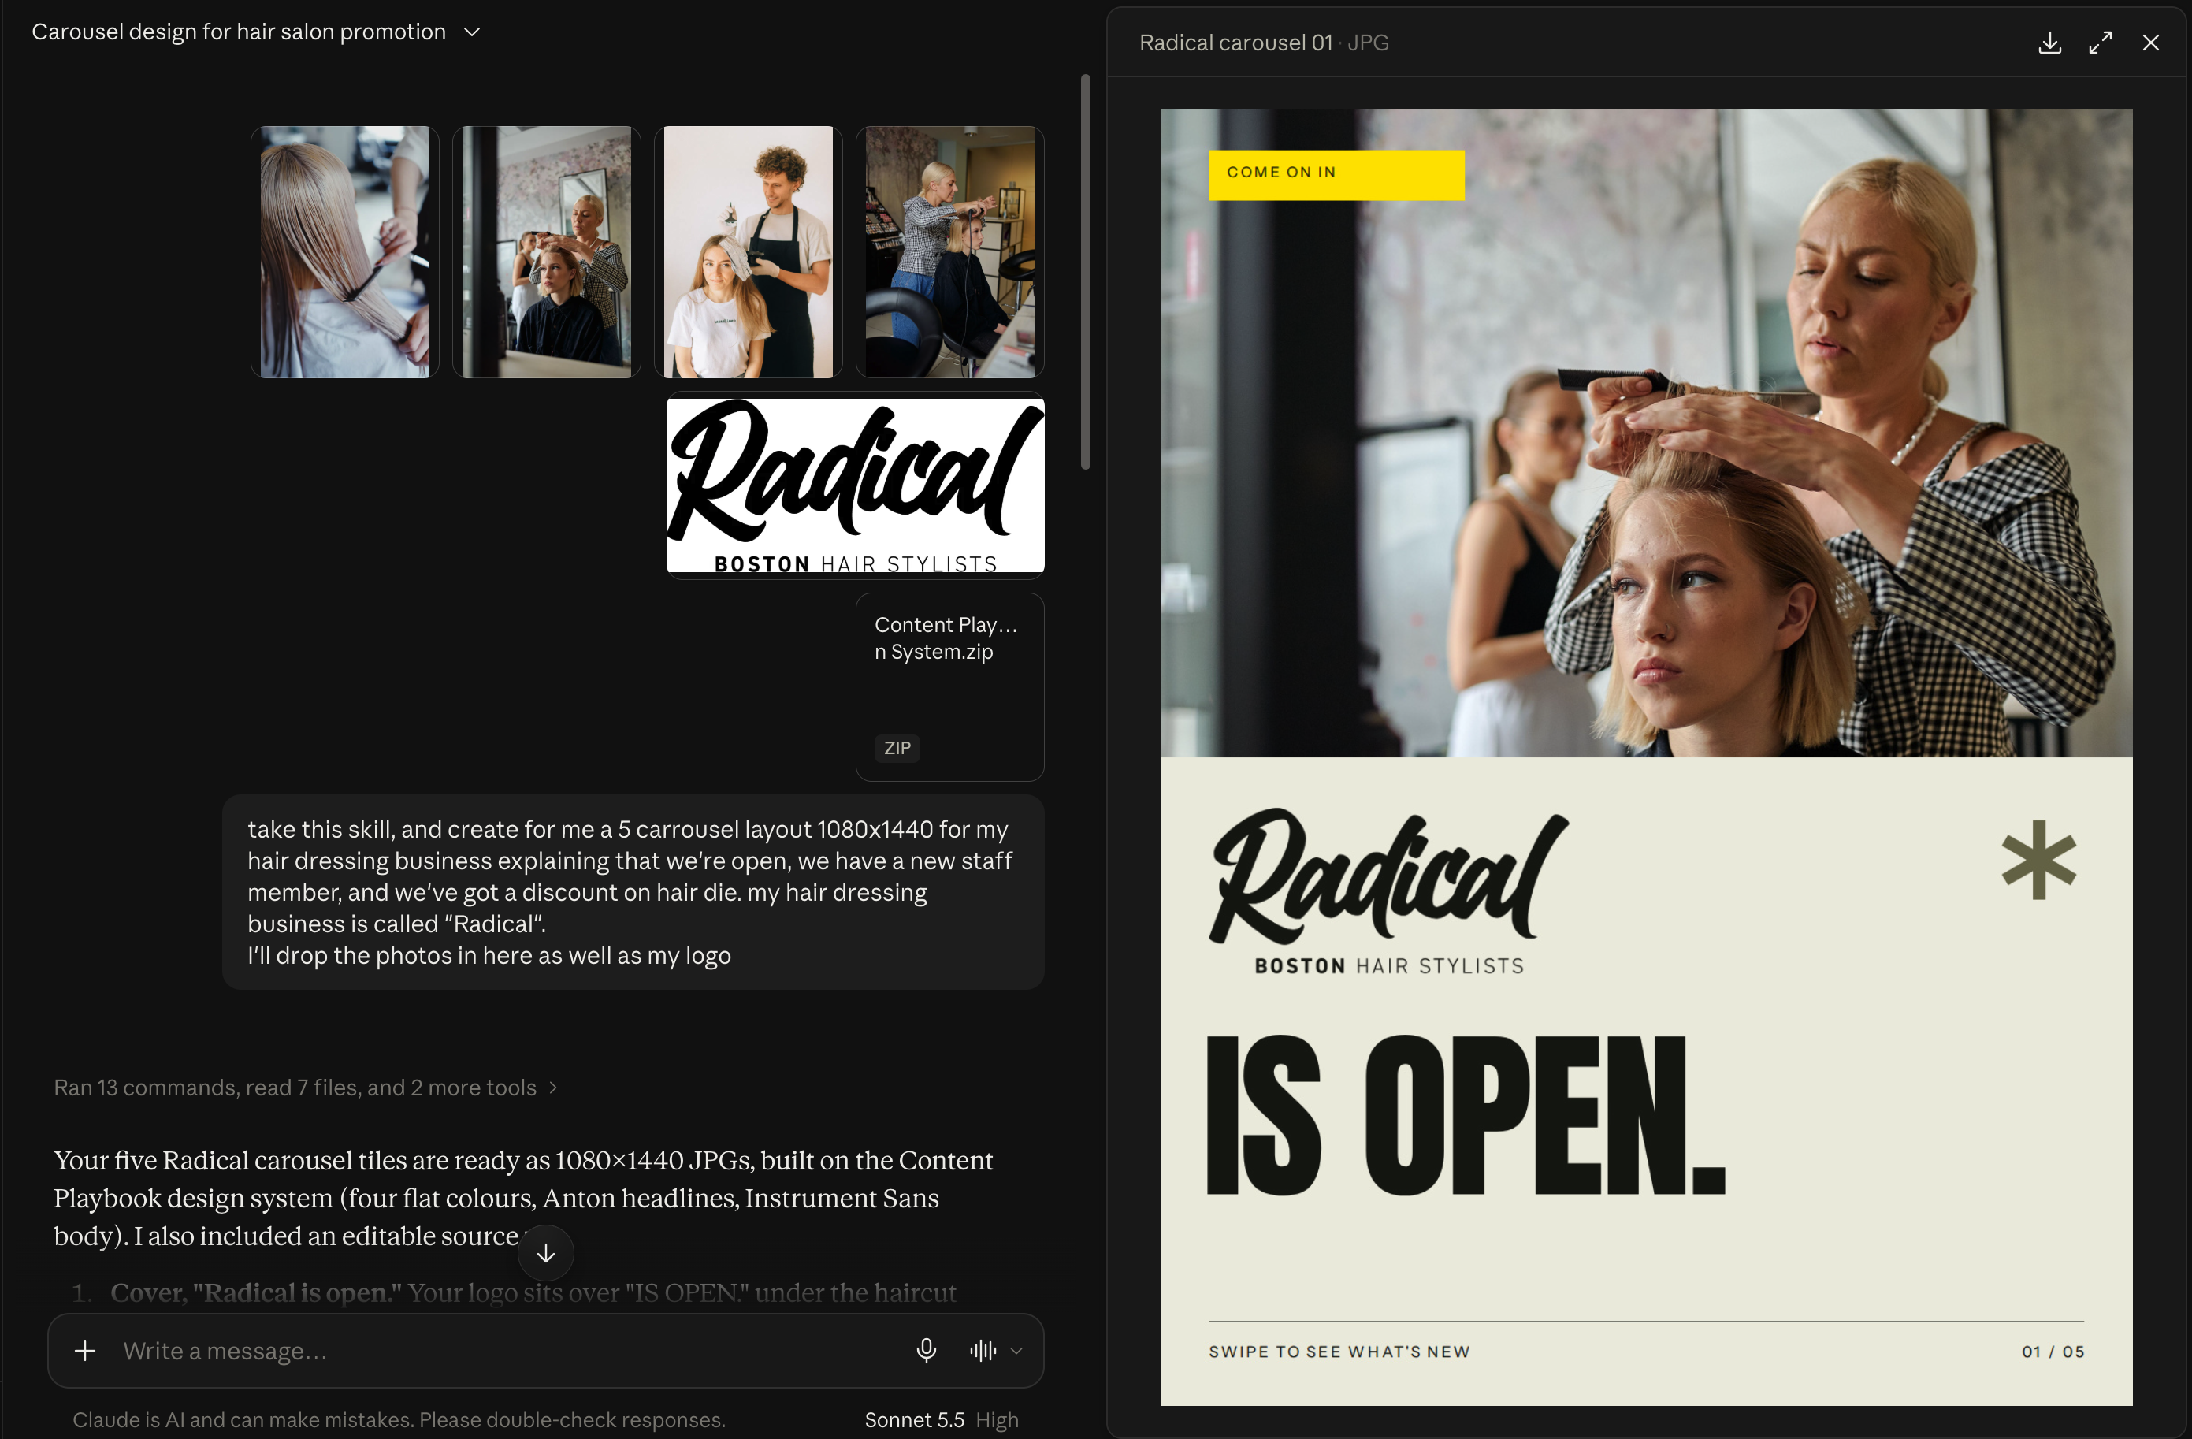The image size is (2192, 1439).
Task: Activate the voice mode waveform icon
Action: pyautogui.click(x=983, y=1351)
